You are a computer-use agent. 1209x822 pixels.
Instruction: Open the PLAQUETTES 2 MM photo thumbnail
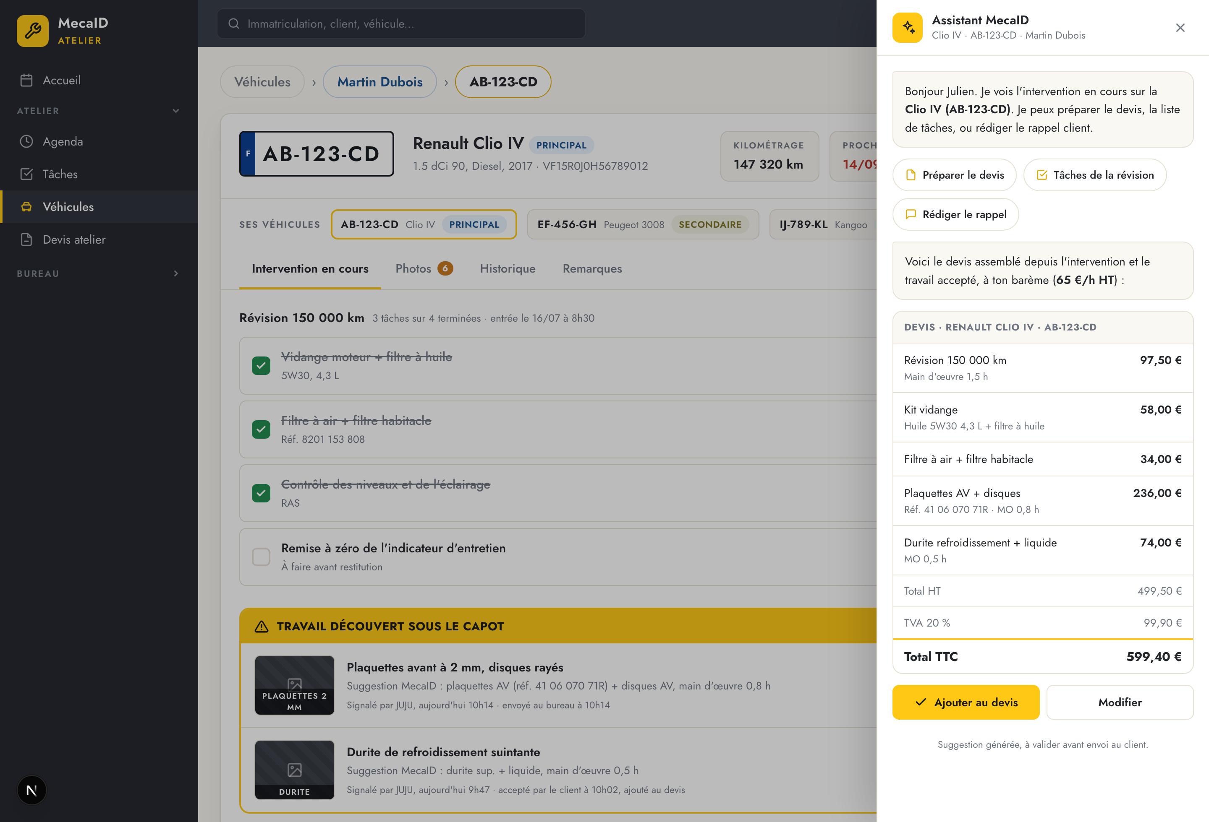click(x=294, y=685)
